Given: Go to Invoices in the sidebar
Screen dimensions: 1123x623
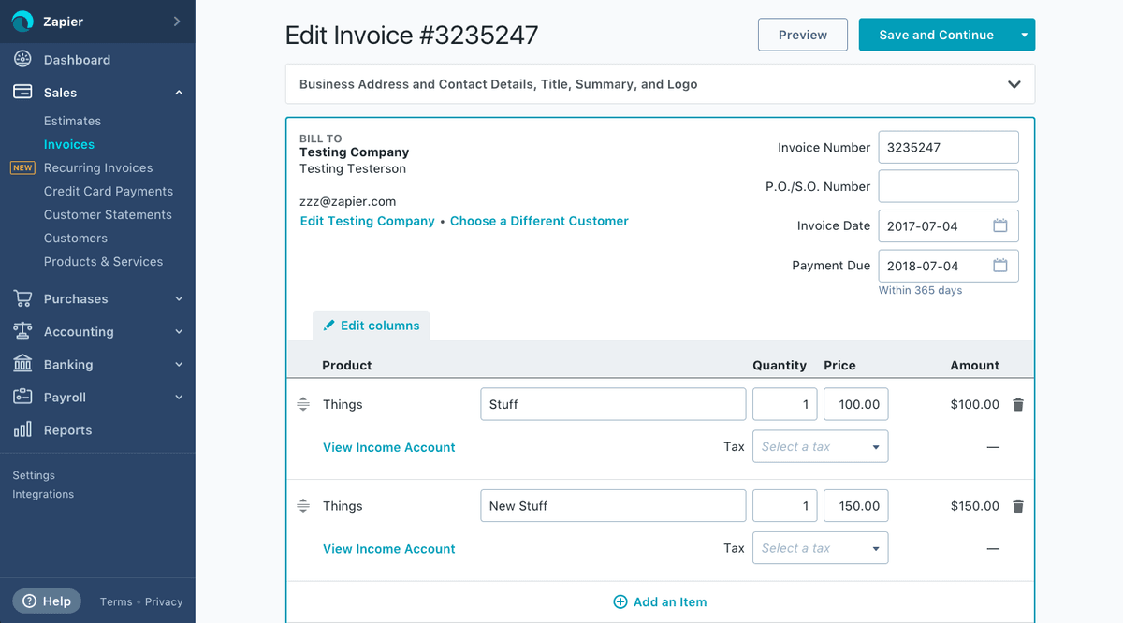Looking at the screenshot, I should click(69, 144).
